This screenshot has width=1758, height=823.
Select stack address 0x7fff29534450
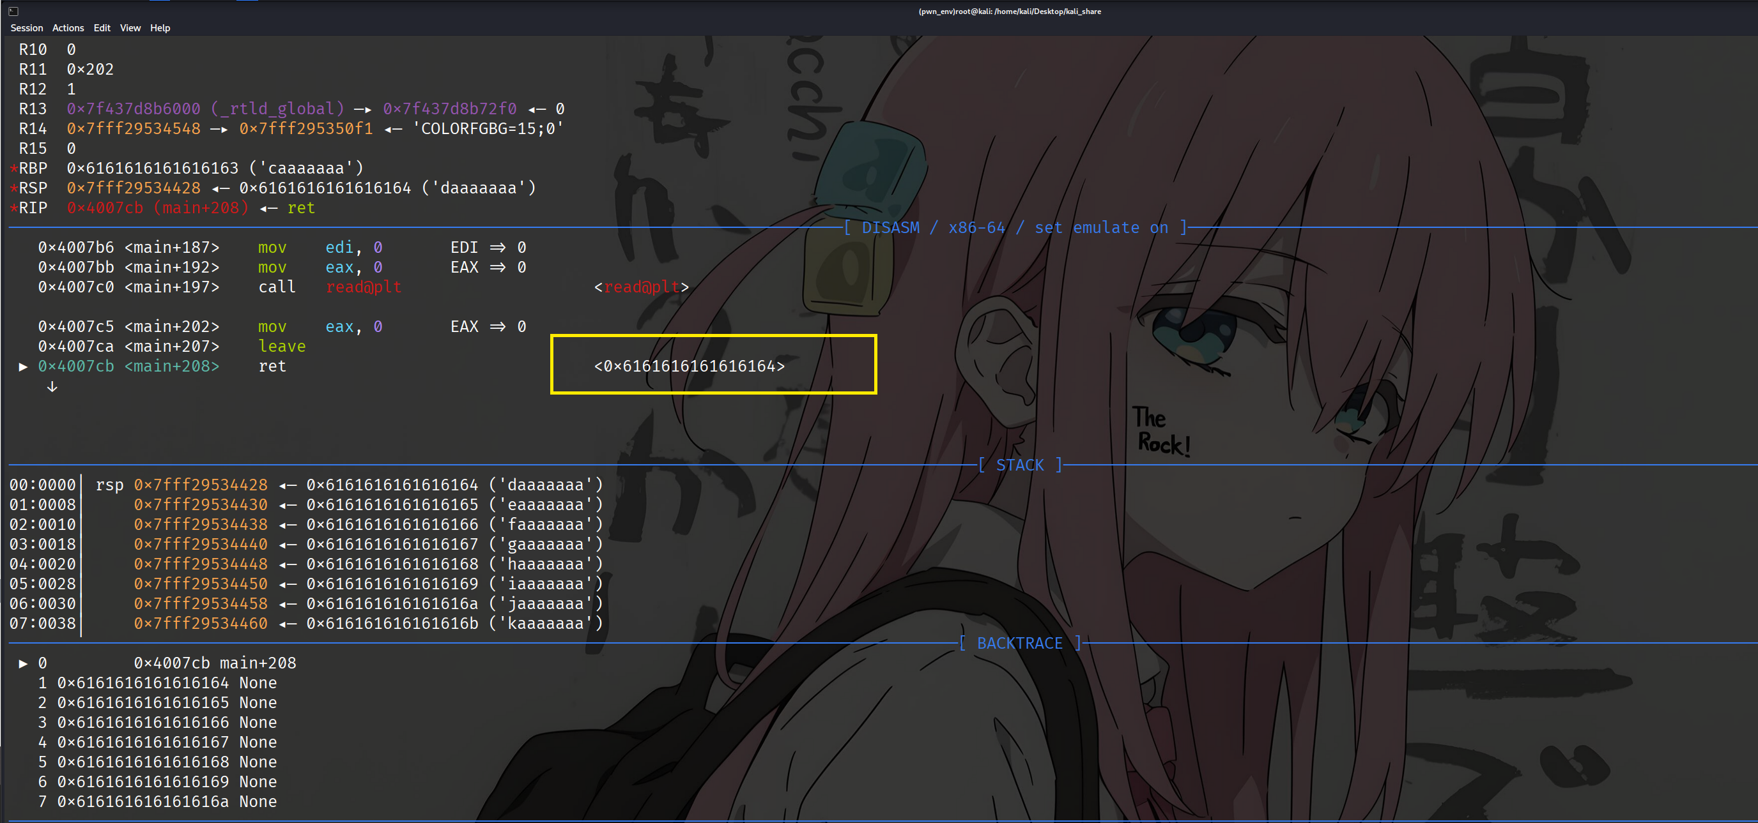click(201, 584)
